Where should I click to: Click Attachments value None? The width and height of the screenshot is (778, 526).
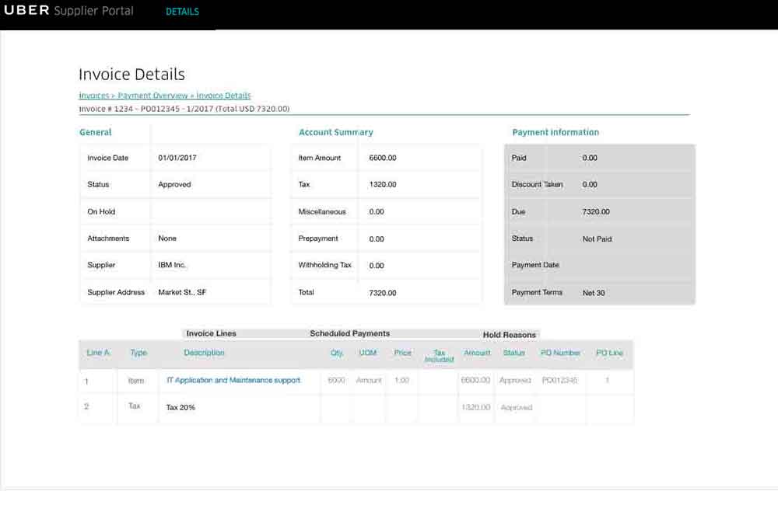(167, 239)
